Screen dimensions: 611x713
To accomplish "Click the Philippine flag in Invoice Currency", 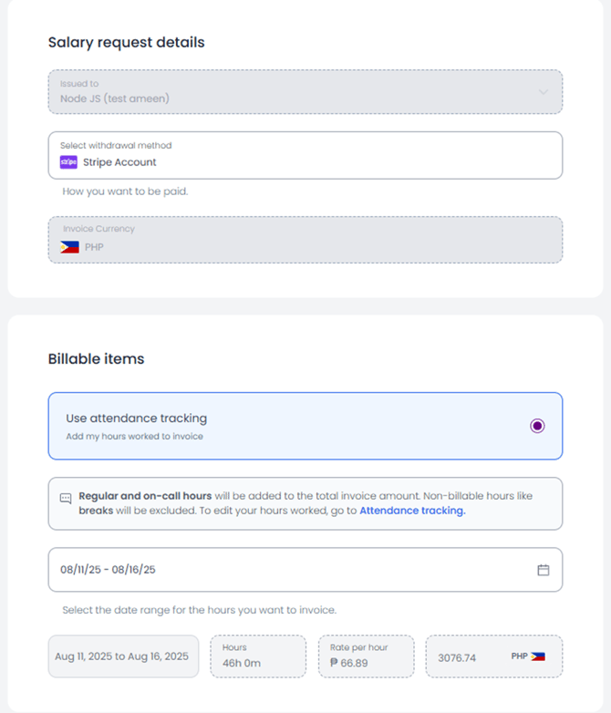I will pyautogui.click(x=69, y=247).
